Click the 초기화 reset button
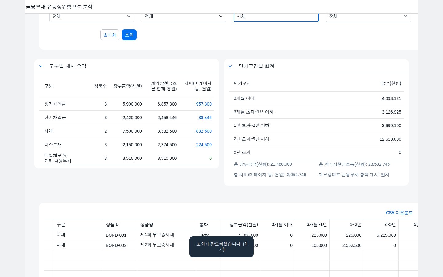 click(110, 35)
